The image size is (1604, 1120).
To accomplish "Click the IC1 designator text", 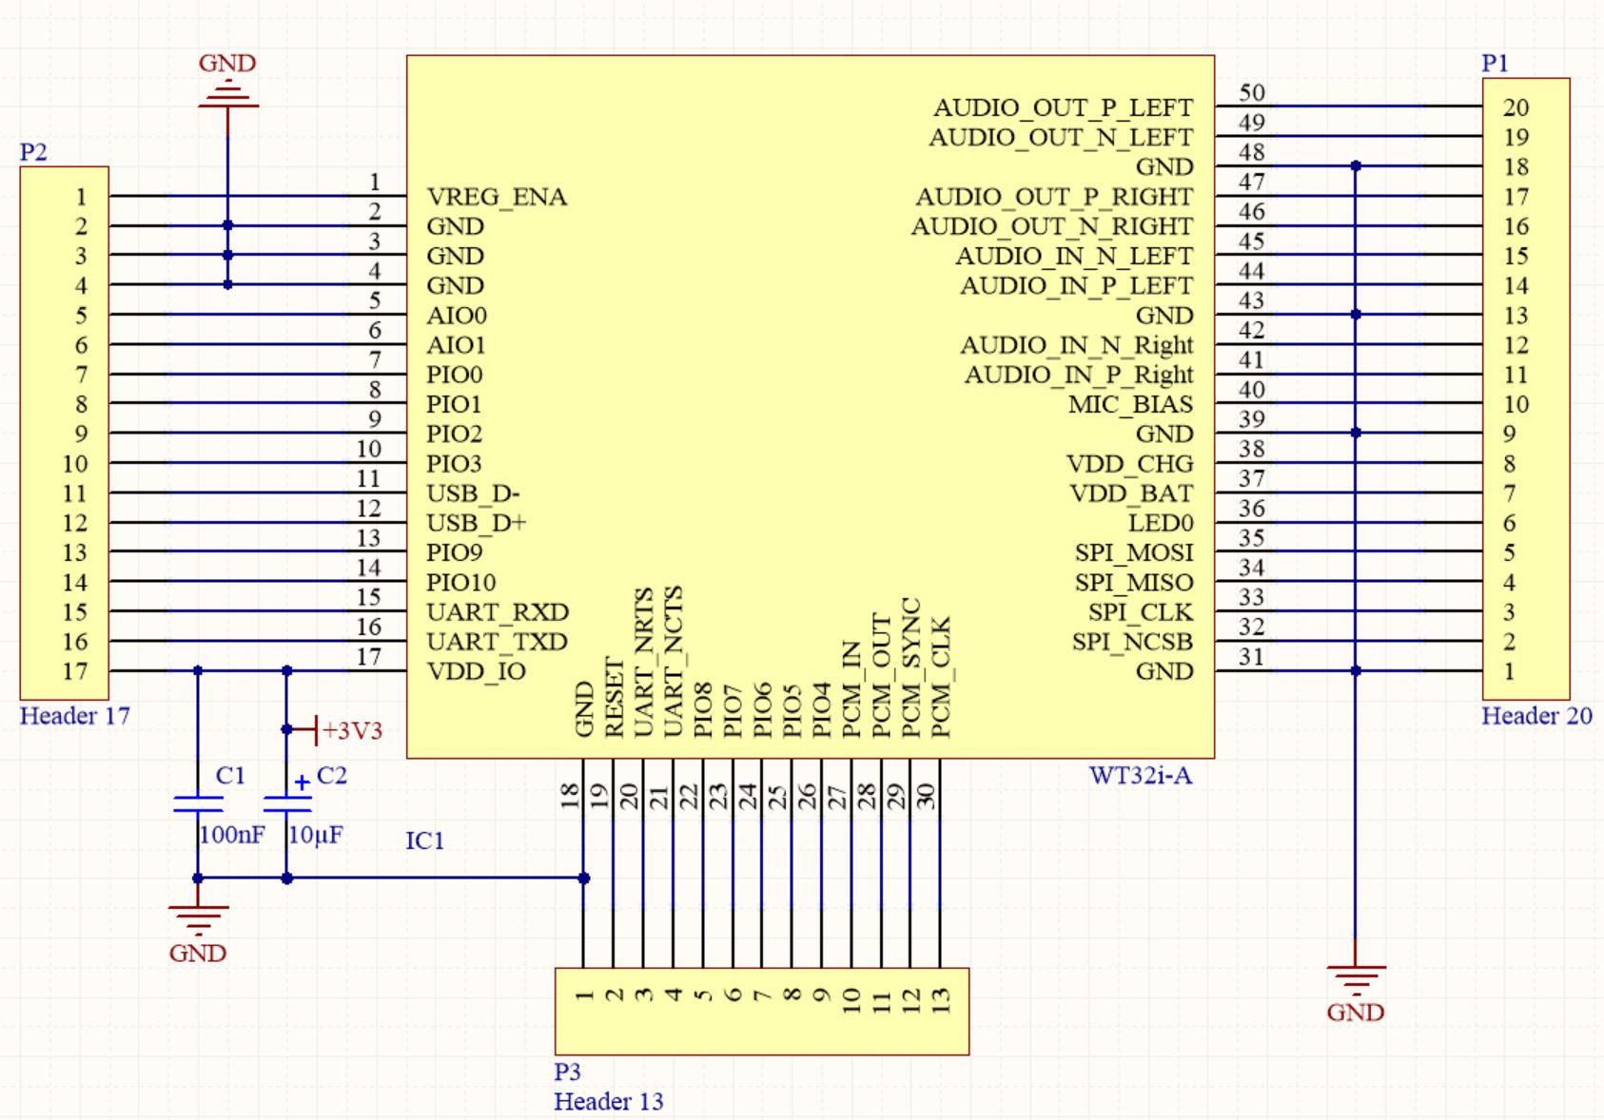I will pos(425,840).
